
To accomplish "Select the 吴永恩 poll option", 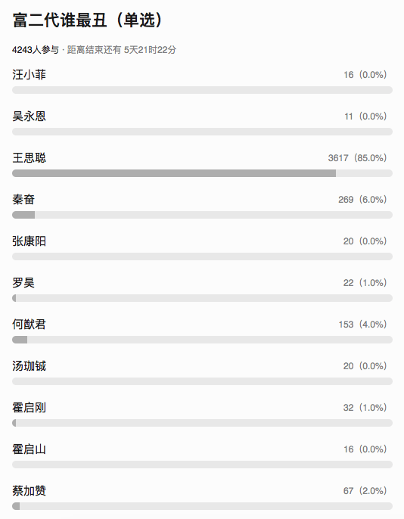I will tap(29, 117).
